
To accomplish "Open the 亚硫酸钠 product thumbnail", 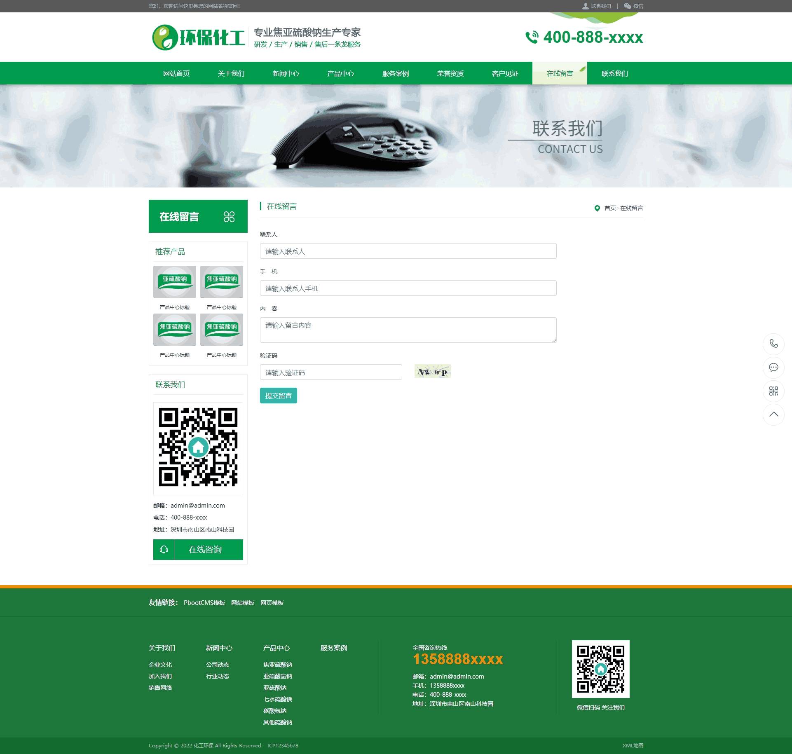I will coord(175,282).
